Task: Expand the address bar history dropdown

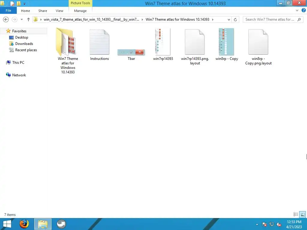Action: click(x=229, y=19)
